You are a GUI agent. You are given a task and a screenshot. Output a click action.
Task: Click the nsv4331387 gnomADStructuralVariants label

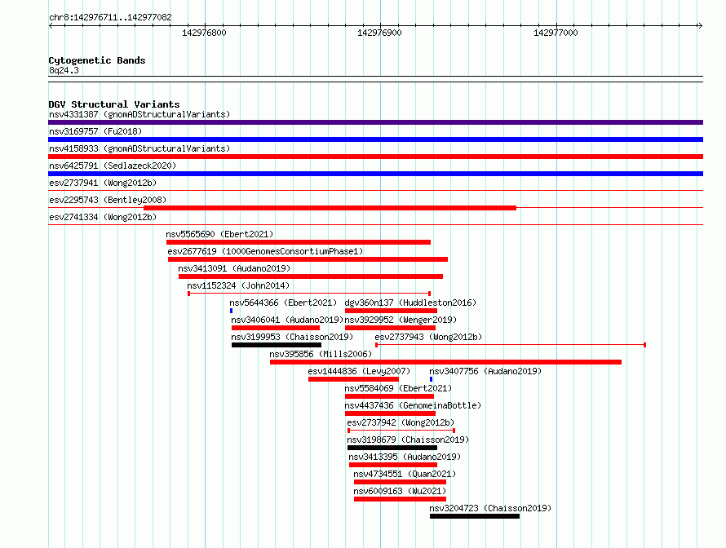point(139,114)
